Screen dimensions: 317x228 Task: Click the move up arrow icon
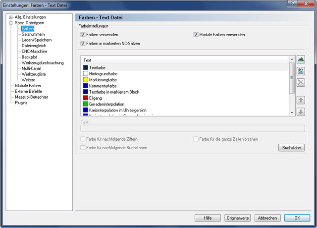301,100
